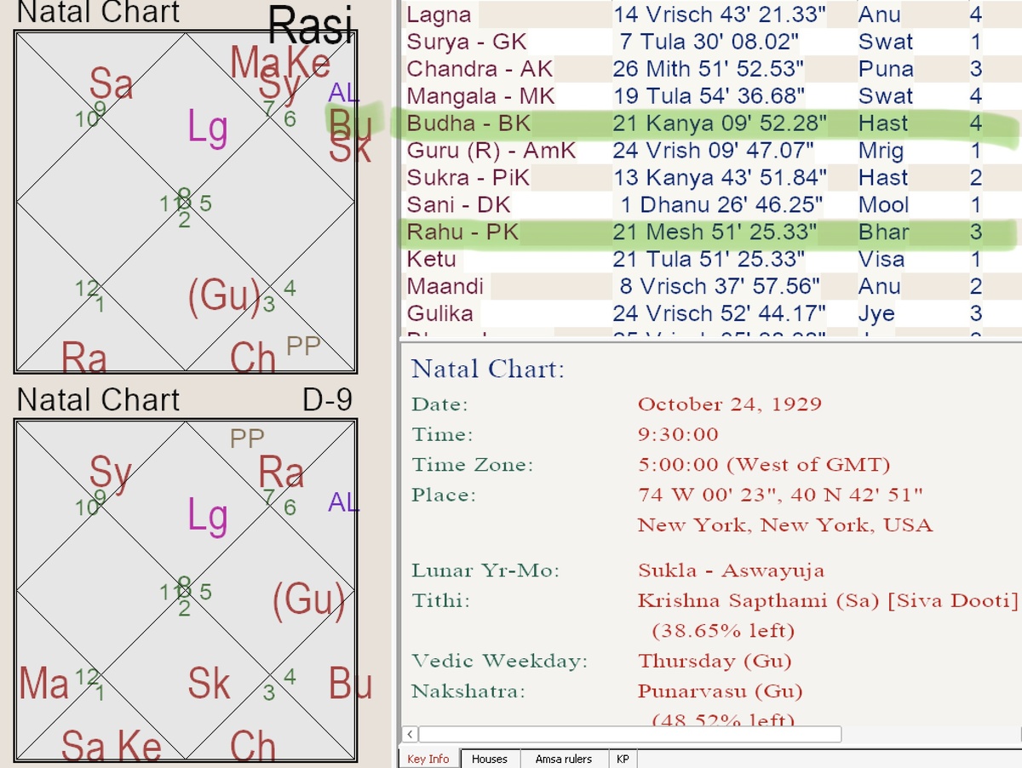Screen dimensions: 1022x768
Task: Click the value 14 Vrisch 43' 21.33"
Action: pyautogui.click(x=720, y=14)
